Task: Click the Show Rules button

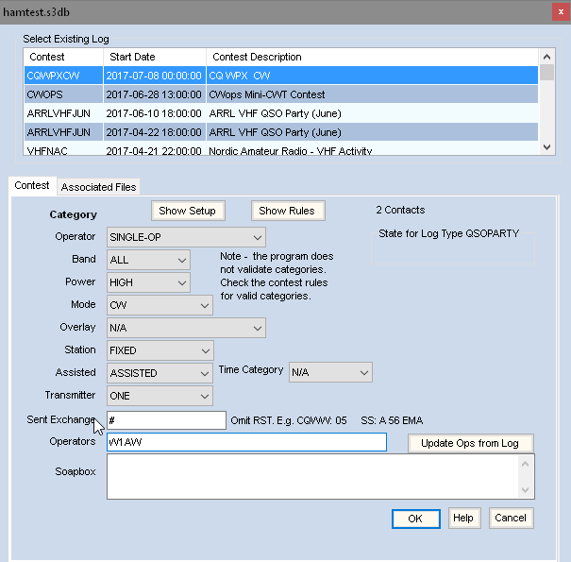Action: (x=288, y=211)
